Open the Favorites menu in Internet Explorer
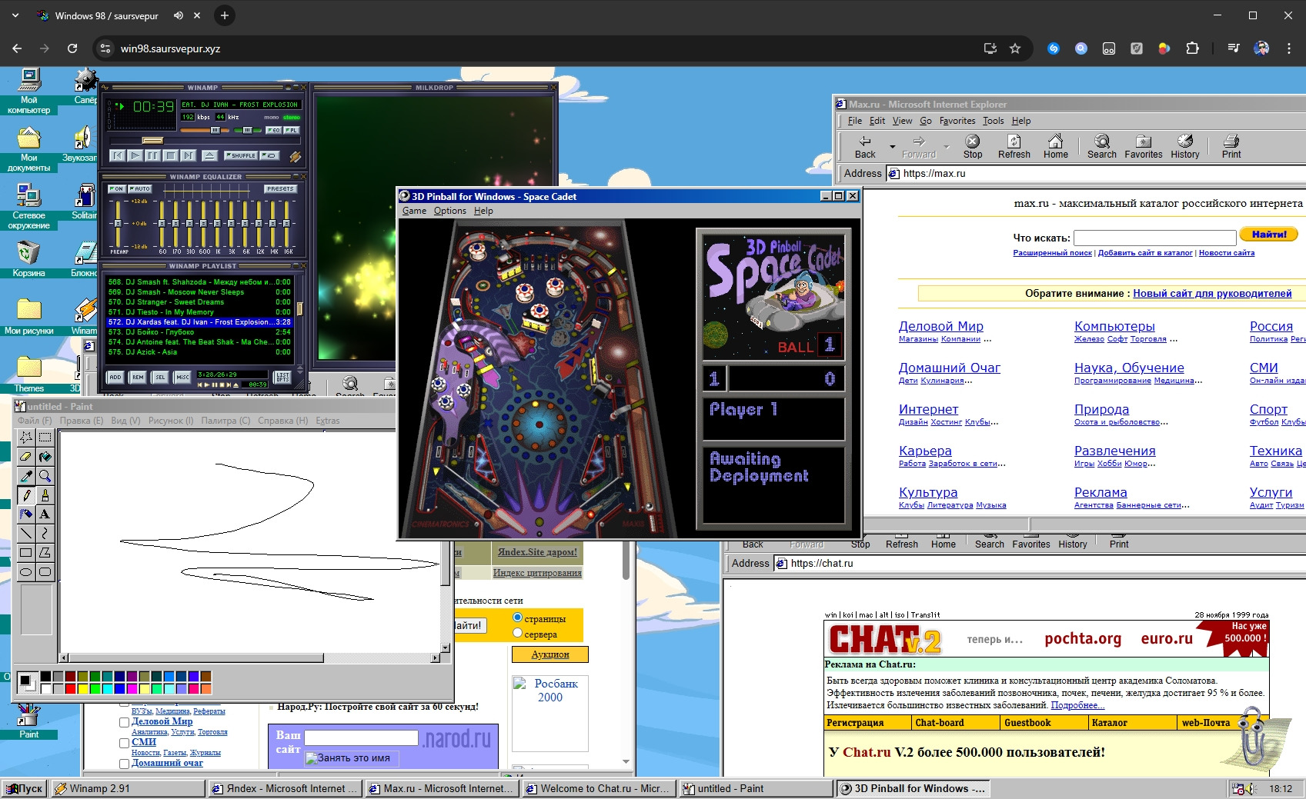This screenshot has height=799, width=1306. [x=957, y=121]
